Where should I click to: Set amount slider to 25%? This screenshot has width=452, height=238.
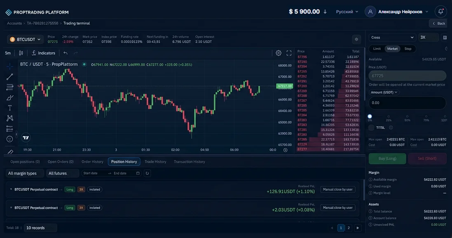point(389,117)
